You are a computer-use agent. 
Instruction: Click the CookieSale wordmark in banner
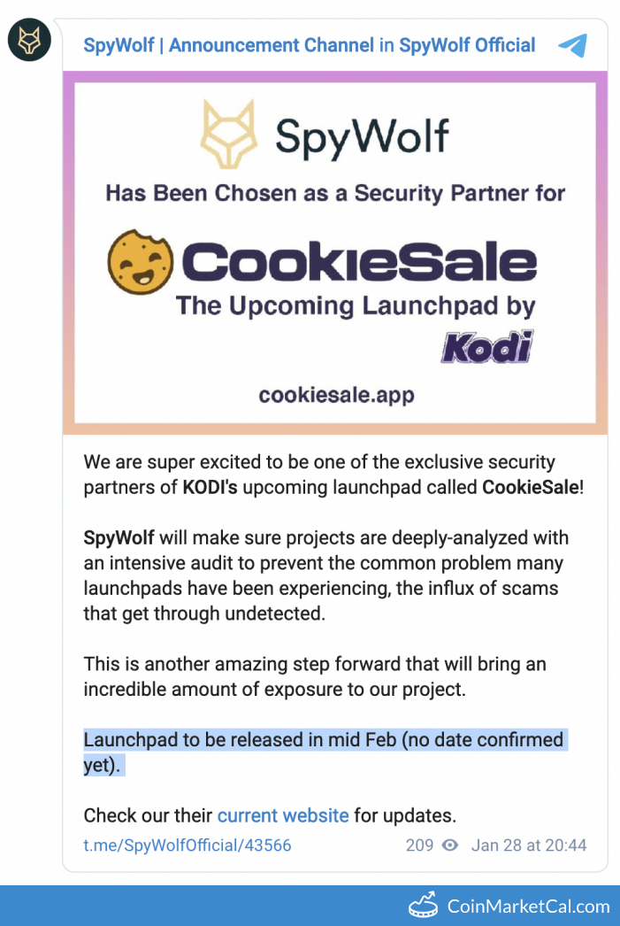coord(359,262)
